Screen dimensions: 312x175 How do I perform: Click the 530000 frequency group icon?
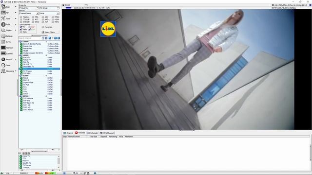coord(20,42)
